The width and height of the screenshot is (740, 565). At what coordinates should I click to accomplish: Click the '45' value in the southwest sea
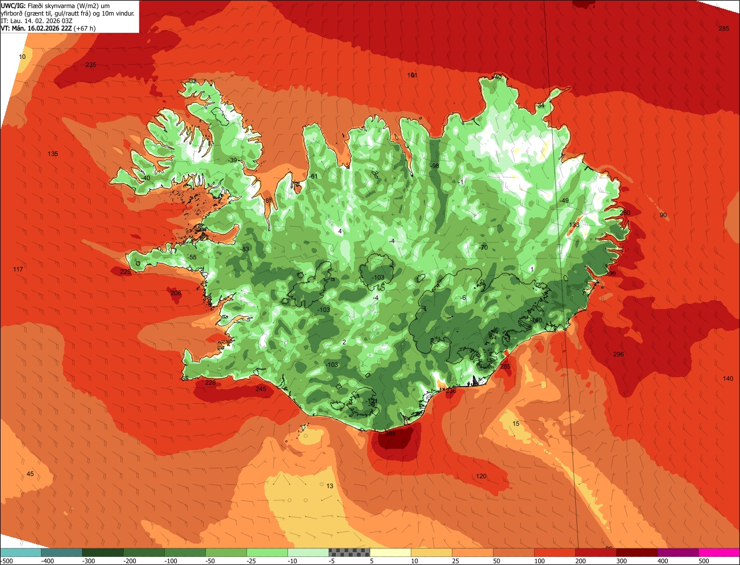31,474
